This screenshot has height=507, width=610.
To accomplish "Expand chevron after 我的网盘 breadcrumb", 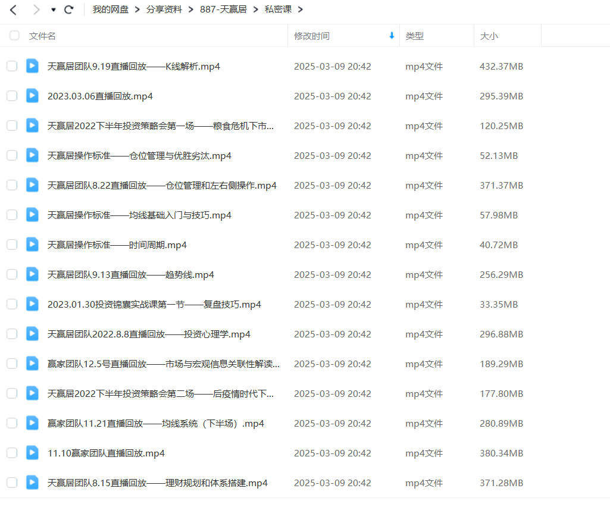I will click(137, 10).
